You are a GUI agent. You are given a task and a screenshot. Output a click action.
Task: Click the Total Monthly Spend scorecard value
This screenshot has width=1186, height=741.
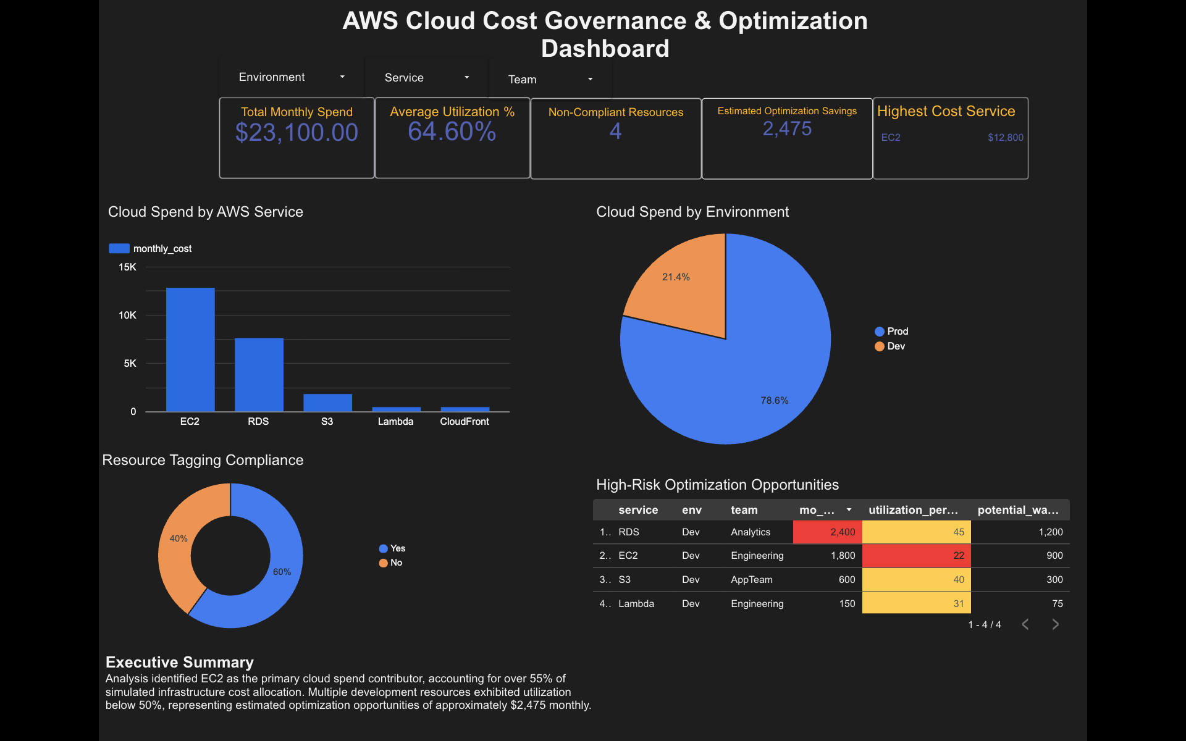296,133
